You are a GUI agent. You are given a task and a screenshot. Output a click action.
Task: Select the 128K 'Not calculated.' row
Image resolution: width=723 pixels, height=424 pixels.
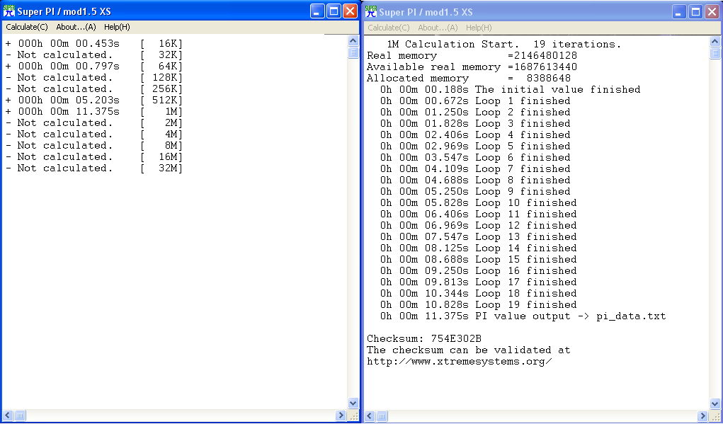click(x=94, y=77)
